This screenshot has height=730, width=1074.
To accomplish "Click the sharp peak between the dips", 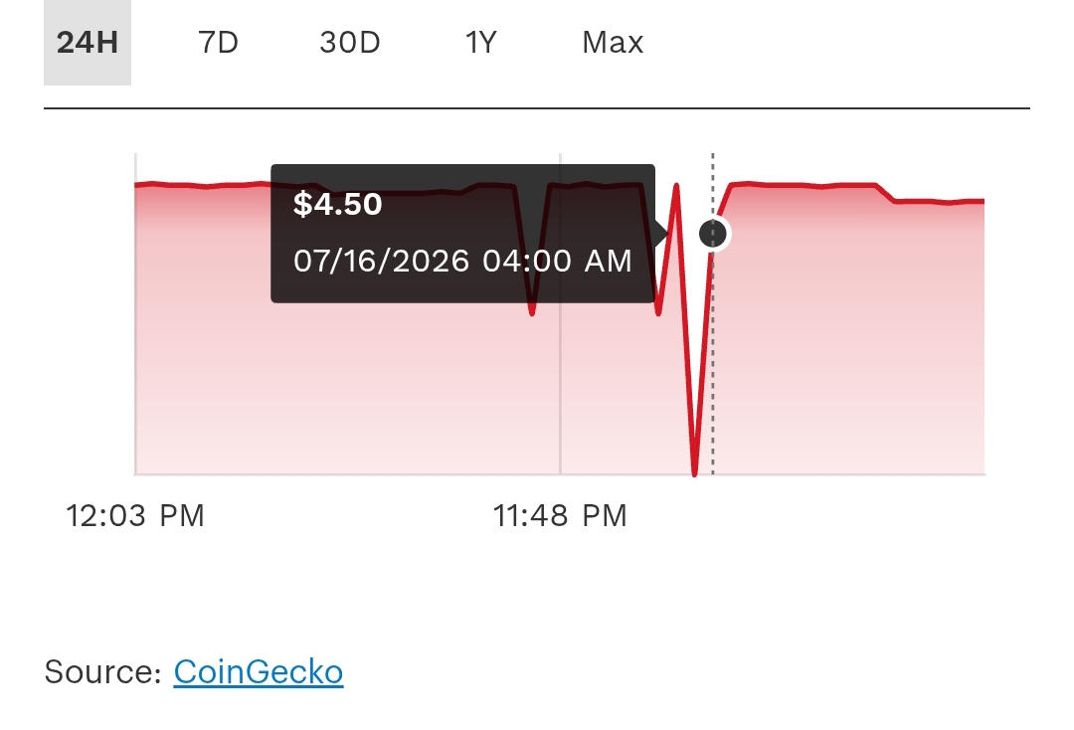I will pos(677,186).
